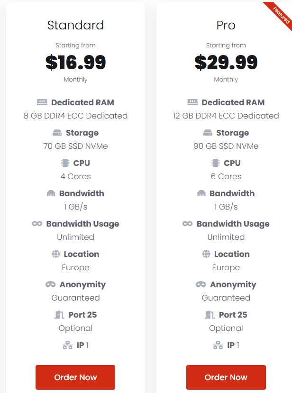The width and height of the screenshot is (292, 393).
Task: Click the Pro plan Order Now button
Action: point(226,377)
